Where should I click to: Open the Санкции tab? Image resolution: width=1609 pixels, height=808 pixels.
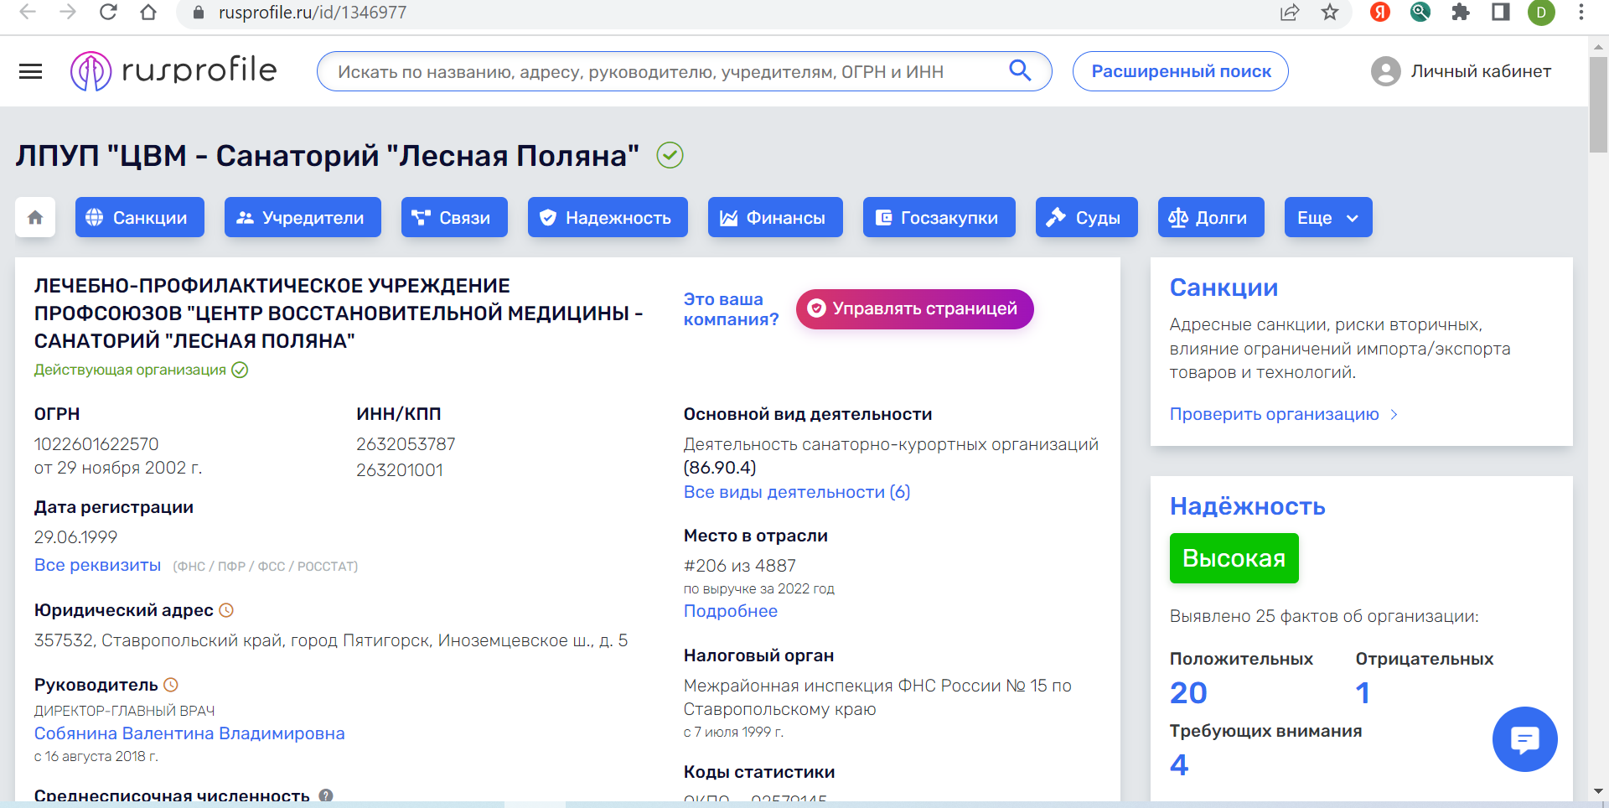click(140, 217)
